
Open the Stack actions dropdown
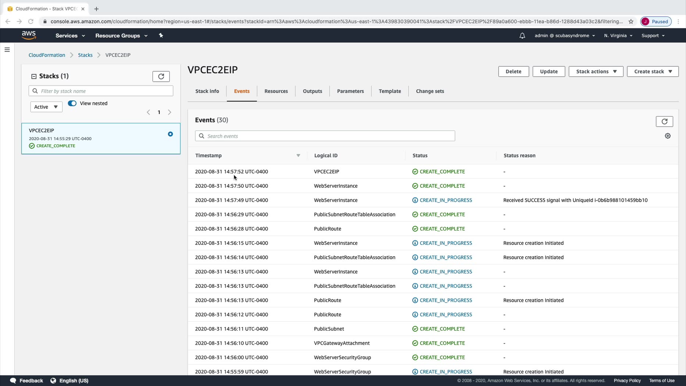pyautogui.click(x=596, y=71)
